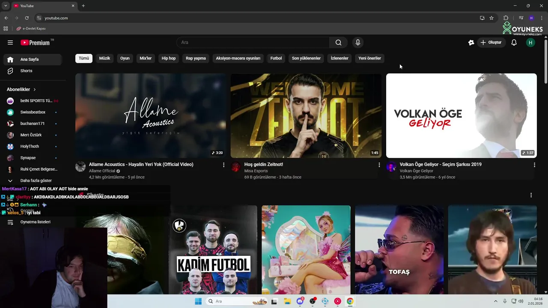The image size is (548, 308).
Task: Open options menu for Volkan Öge video
Action: click(534, 165)
